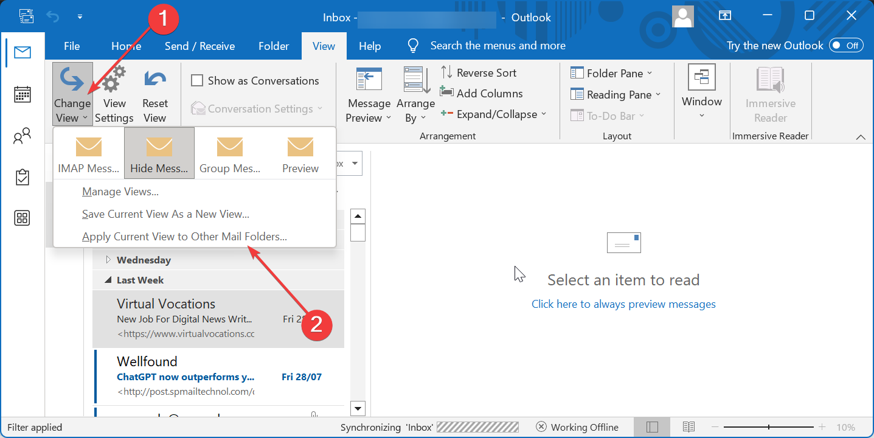874x438 pixels.
Task: Click the message list scroll down arrow
Action: (358, 409)
